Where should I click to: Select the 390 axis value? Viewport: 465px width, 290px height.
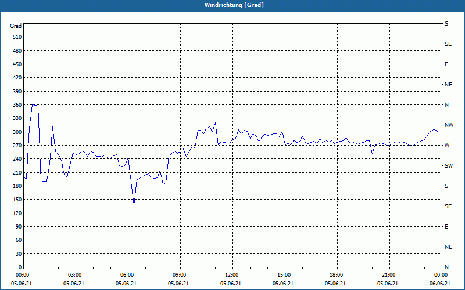[17, 91]
